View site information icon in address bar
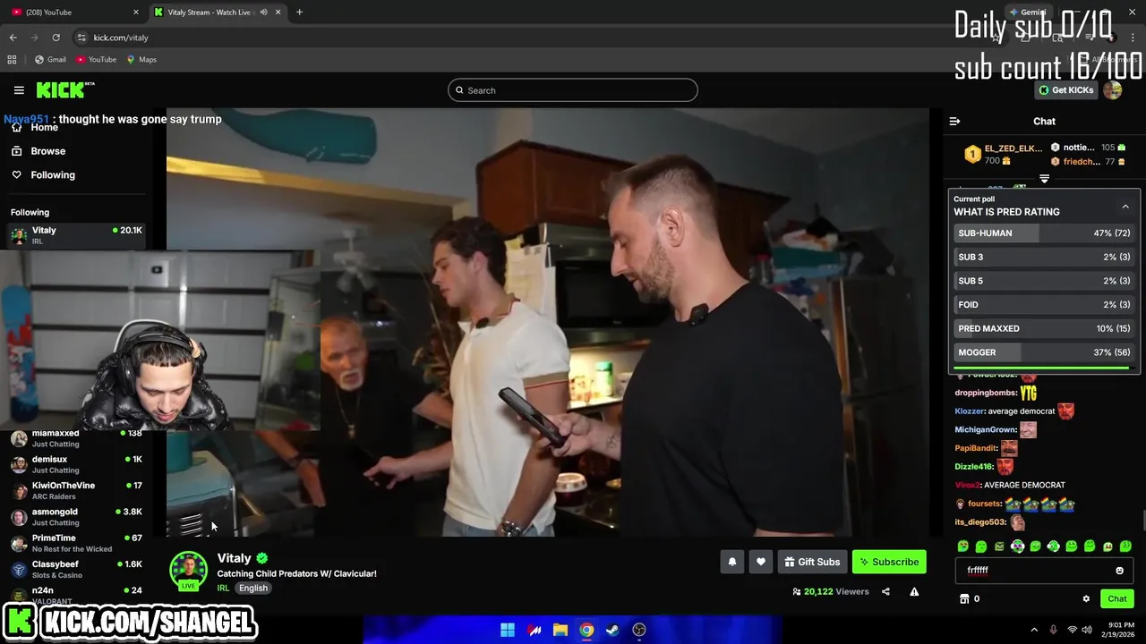Image resolution: width=1146 pixels, height=644 pixels. tap(81, 38)
